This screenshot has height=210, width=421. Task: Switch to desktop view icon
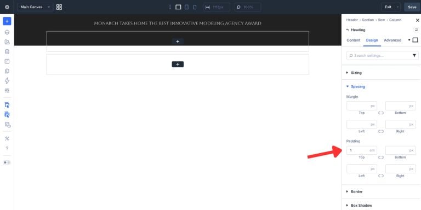178,7
